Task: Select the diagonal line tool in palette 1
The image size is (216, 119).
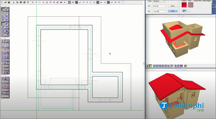Action: click(7, 9)
